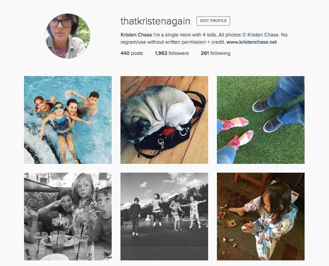Open the kids jumping black-and-white photo
This screenshot has height=266, width=329.
click(164, 216)
